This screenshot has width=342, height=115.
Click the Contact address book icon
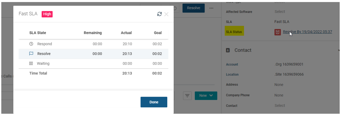pyautogui.click(x=228, y=50)
